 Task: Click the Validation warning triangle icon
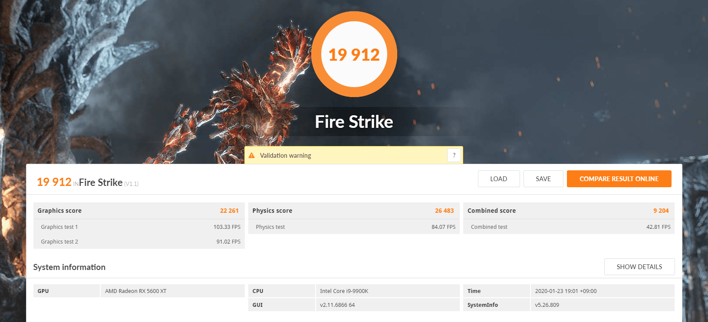point(252,155)
